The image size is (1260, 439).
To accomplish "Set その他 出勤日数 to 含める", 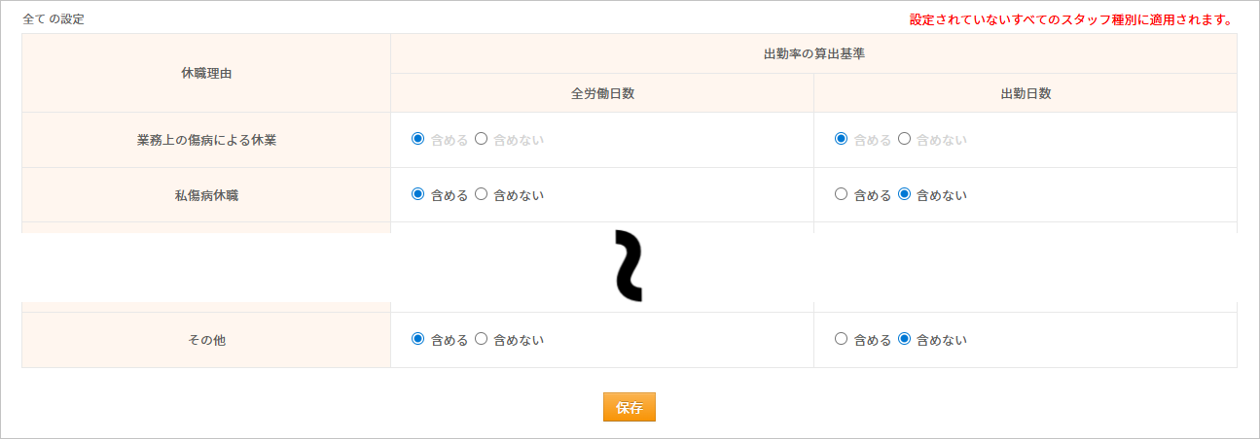I will (842, 339).
